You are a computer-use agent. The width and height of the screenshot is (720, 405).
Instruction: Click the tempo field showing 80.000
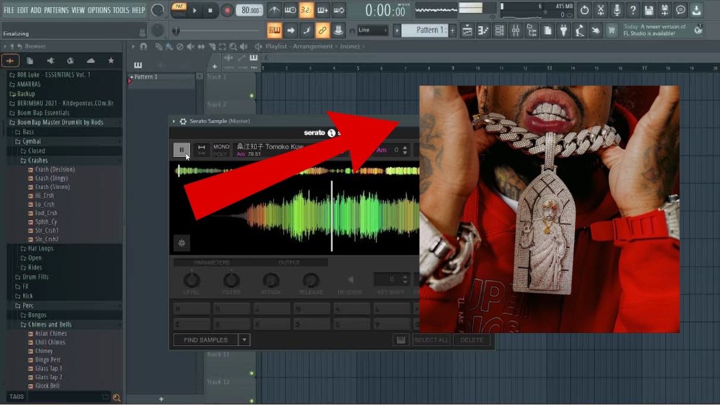[250, 10]
